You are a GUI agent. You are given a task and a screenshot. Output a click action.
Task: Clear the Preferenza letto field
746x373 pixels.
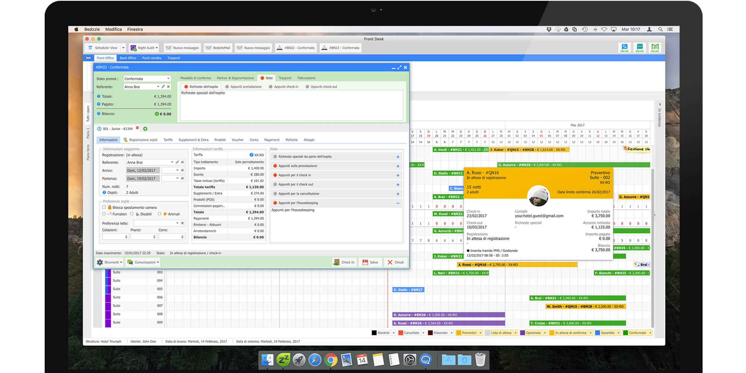pyautogui.click(x=182, y=223)
